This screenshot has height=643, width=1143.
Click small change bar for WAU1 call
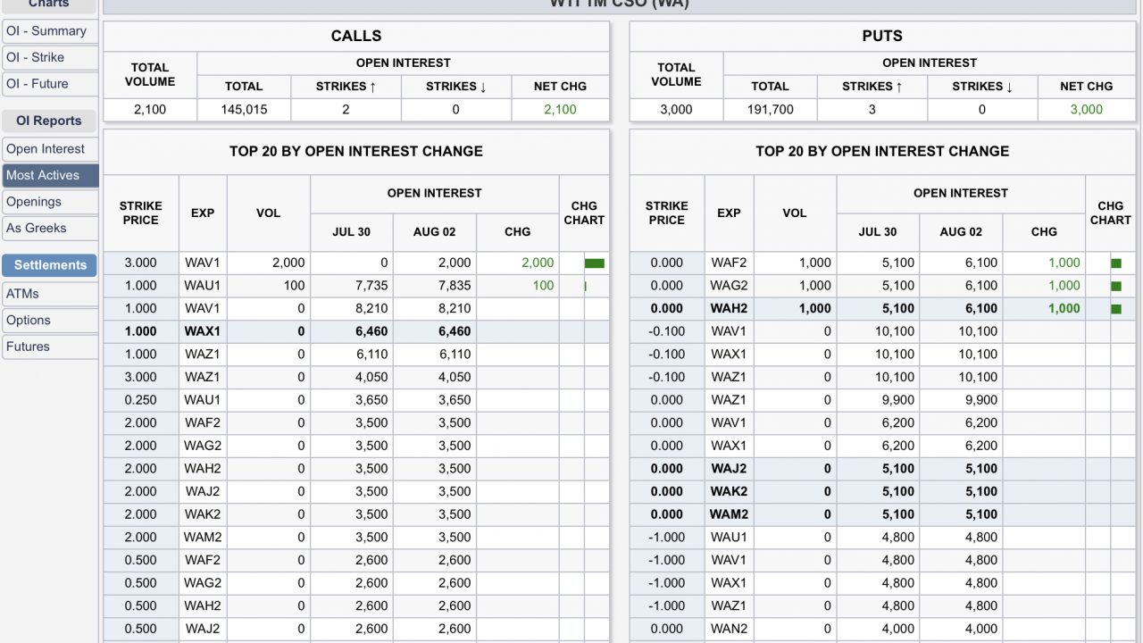[x=585, y=286]
